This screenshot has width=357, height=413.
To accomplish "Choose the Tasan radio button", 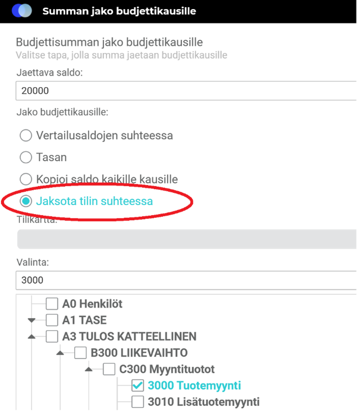I will point(25,158).
